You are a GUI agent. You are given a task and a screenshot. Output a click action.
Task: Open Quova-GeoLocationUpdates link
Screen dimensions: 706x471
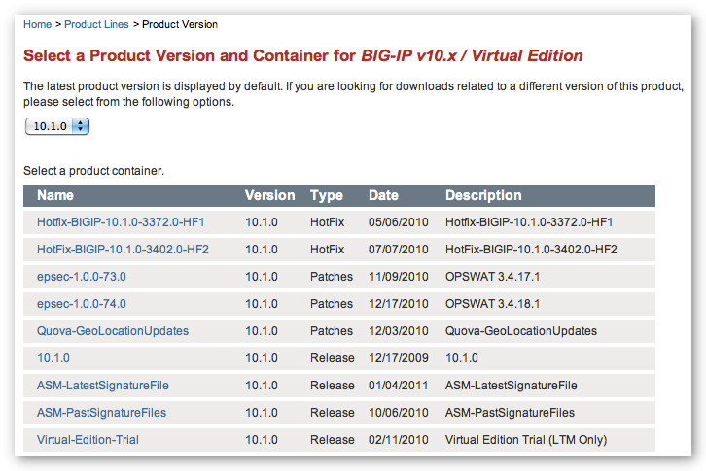click(113, 331)
